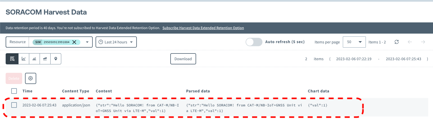Click the Time column header
This screenshot has width=433, height=119.
coord(28,91)
